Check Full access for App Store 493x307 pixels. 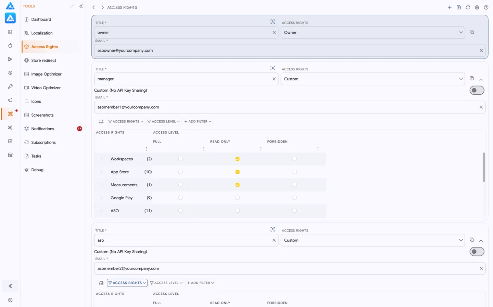pos(180,172)
